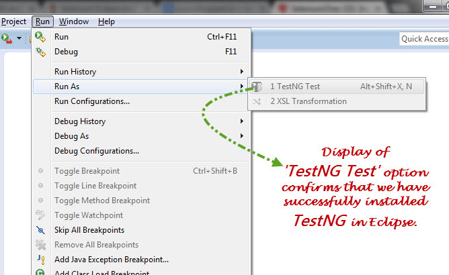The width and height of the screenshot is (449, 275).
Task: Click the Debug menu item's bug icon
Action: coord(40,52)
